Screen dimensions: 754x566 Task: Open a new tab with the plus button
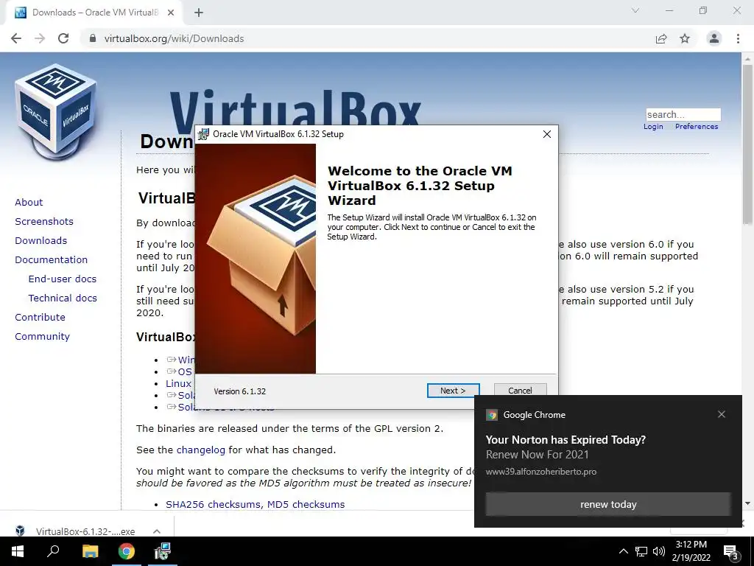pyautogui.click(x=199, y=13)
